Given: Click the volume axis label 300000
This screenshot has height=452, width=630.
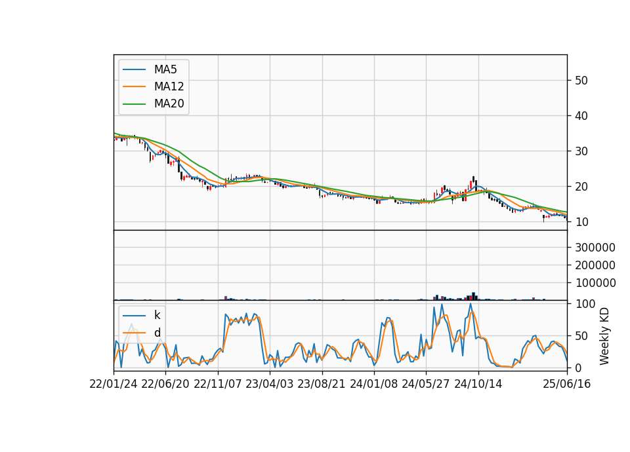Looking at the screenshot, I should coord(595,248).
